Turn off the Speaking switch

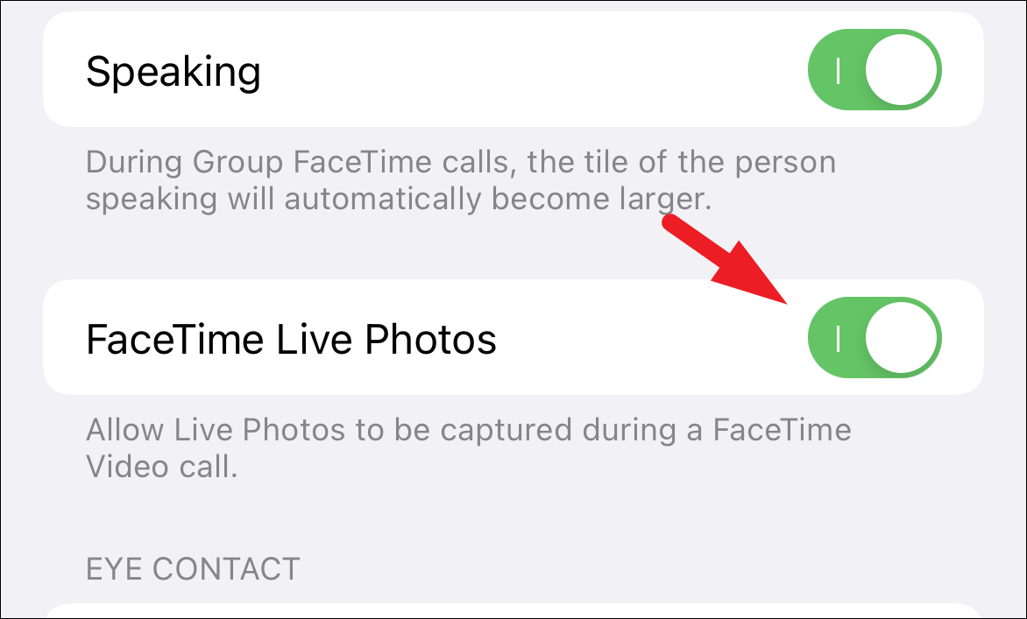click(x=875, y=69)
